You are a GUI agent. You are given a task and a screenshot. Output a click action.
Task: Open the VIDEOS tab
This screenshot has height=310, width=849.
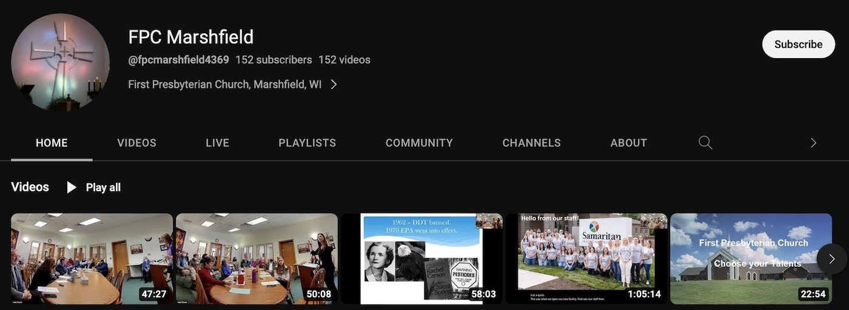tap(137, 143)
